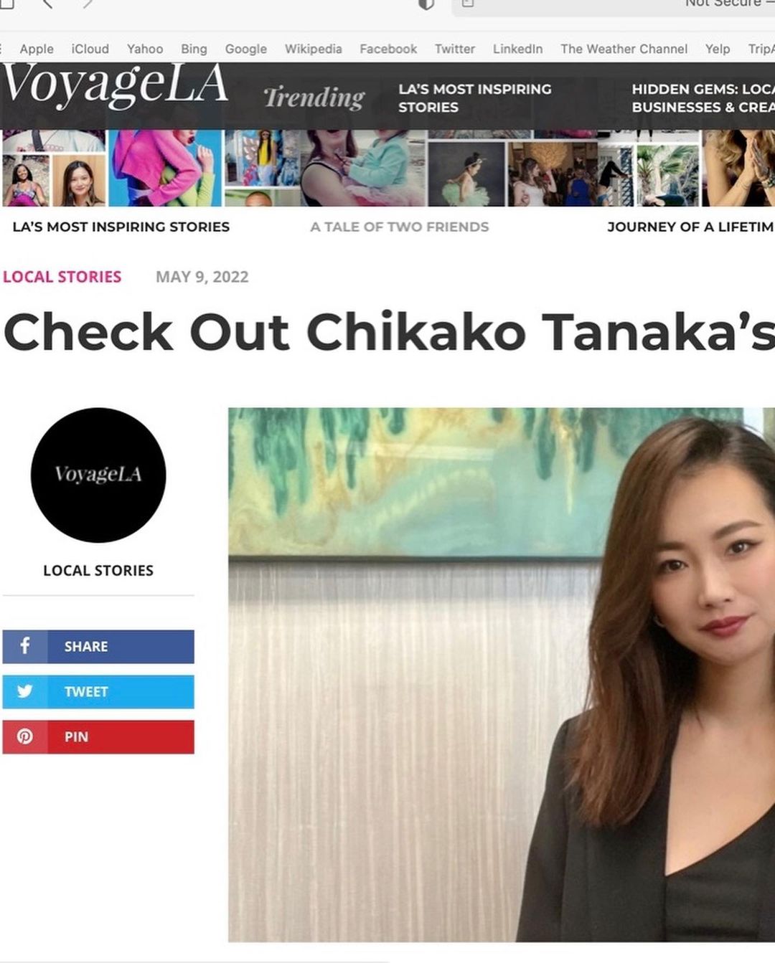This screenshot has width=775, height=963.
Task: Open the Chikako Tanaka portrait photo
Action: pyautogui.click(x=502, y=674)
